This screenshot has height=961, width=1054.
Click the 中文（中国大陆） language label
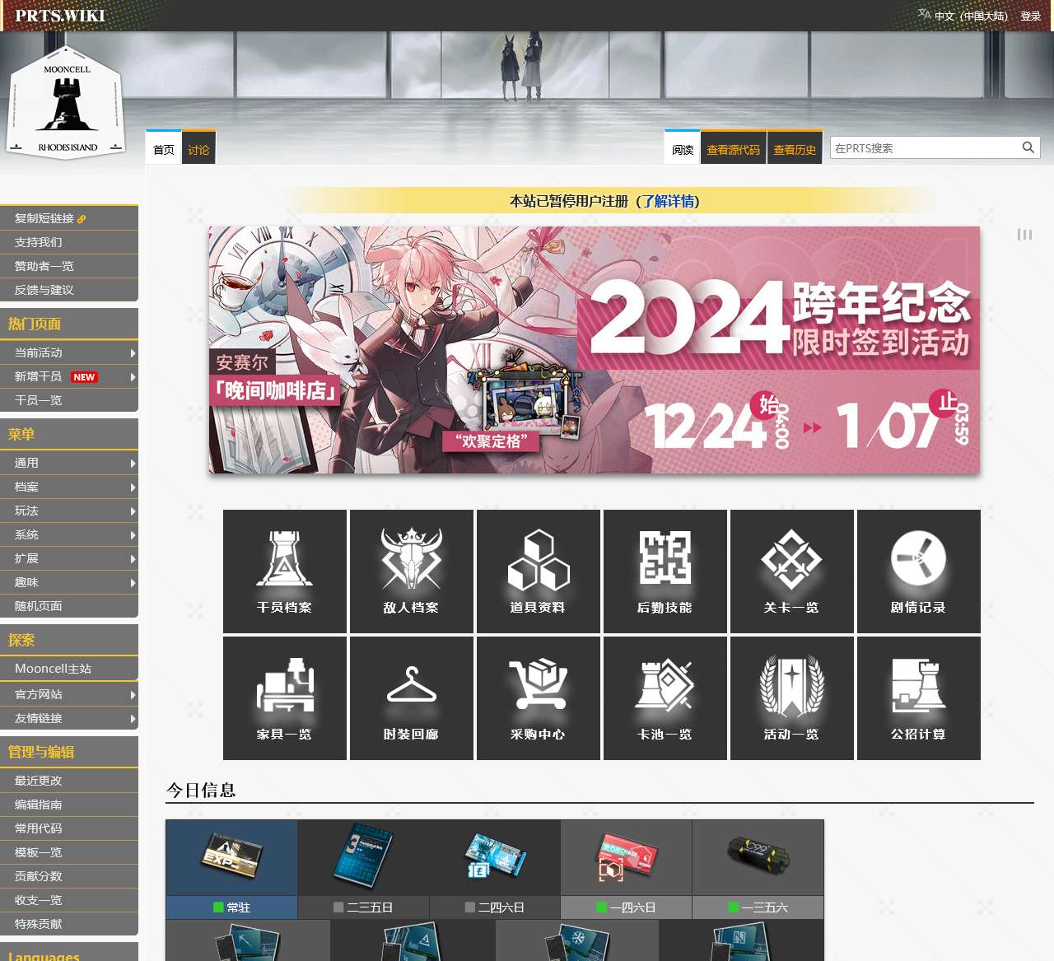click(971, 16)
